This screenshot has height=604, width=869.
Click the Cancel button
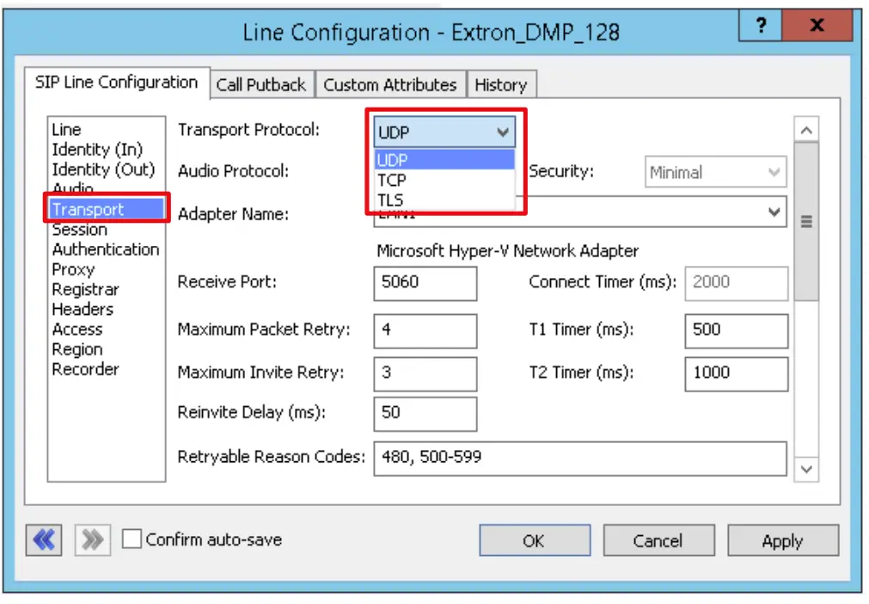click(x=658, y=540)
